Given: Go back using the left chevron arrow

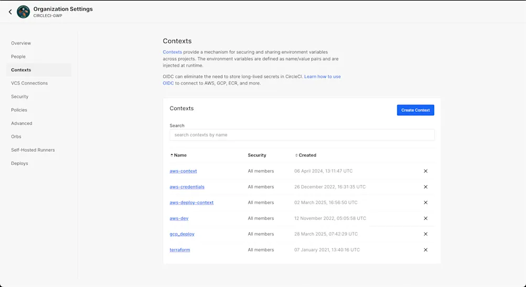Looking at the screenshot, I should pos(10,12).
